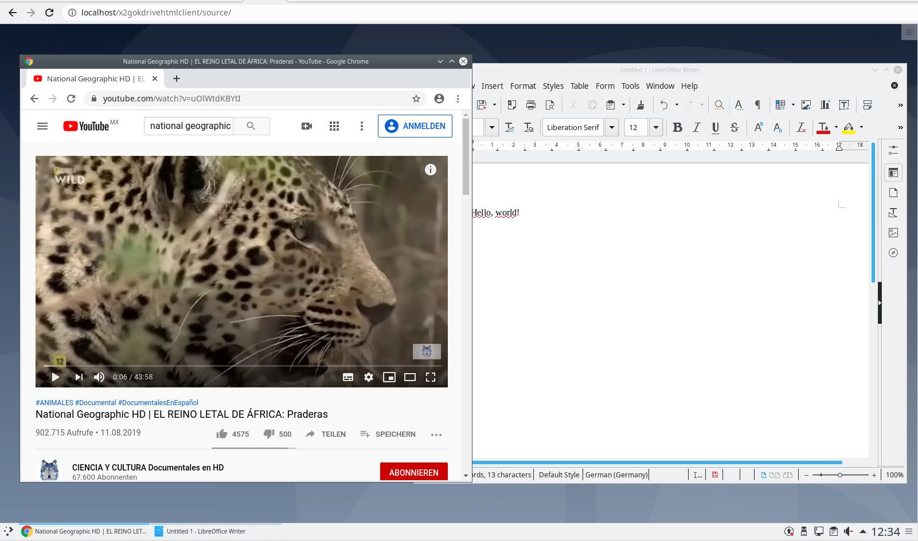Open font size dropdown next to 12

tap(656, 127)
